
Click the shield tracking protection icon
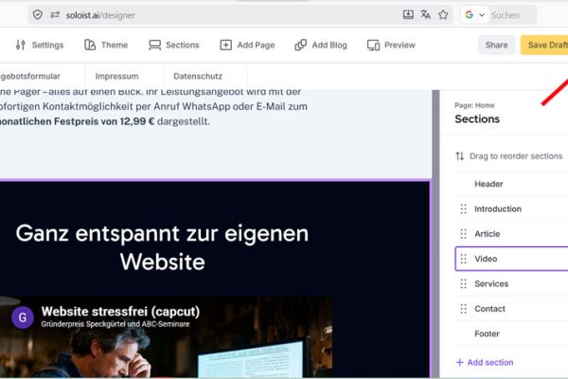coord(38,15)
